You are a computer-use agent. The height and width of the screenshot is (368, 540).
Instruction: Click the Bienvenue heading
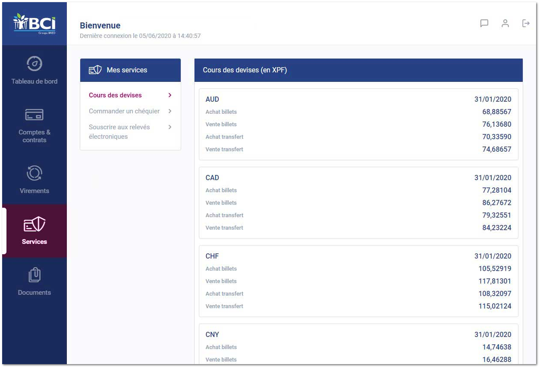point(100,26)
